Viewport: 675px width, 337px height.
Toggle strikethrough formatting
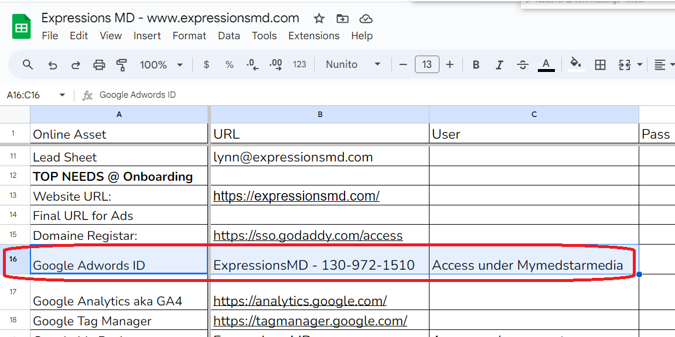point(523,65)
